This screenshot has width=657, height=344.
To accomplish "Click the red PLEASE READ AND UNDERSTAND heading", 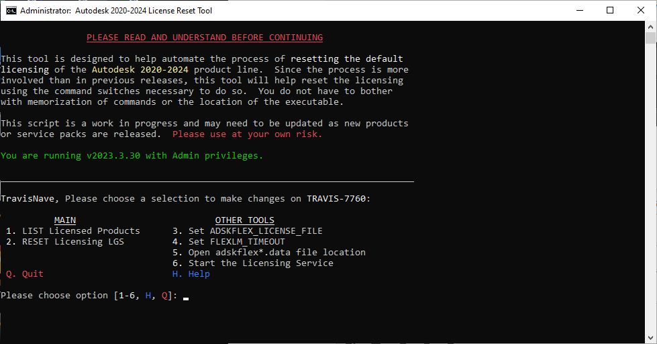I will point(205,38).
